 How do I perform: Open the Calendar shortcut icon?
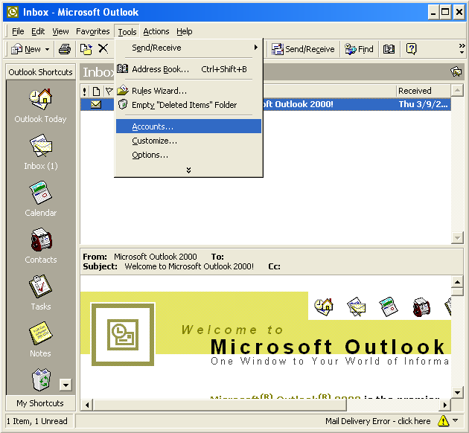click(40, 193)
